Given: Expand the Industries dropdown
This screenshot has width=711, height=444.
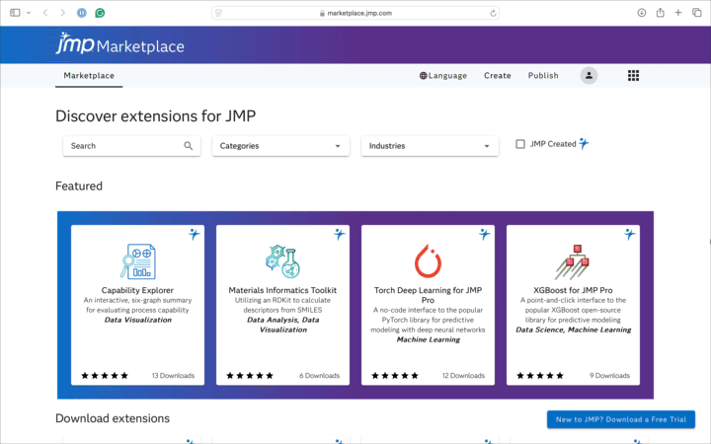Looking at the screenshot, I should (430, 146).
